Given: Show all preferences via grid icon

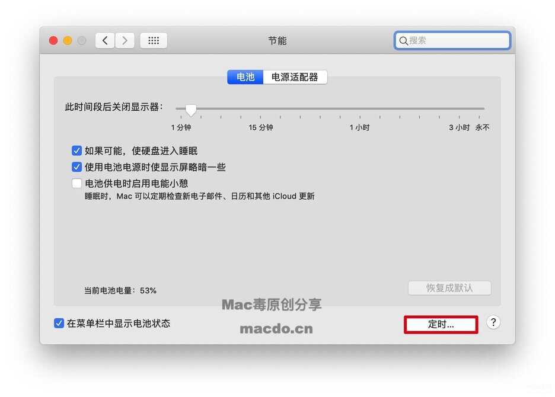Looking at the screenshot, I should [x=154, y=41].
